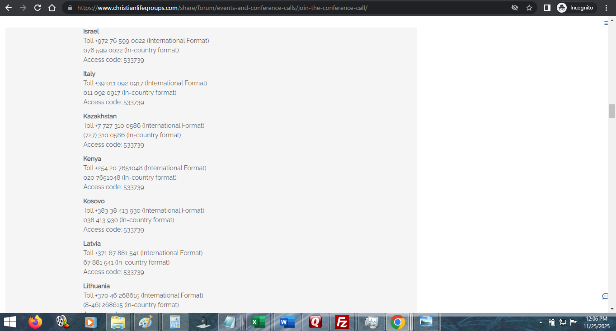Click the address bar URL
This screenshot has width=616, height=331.
point(221,8)
